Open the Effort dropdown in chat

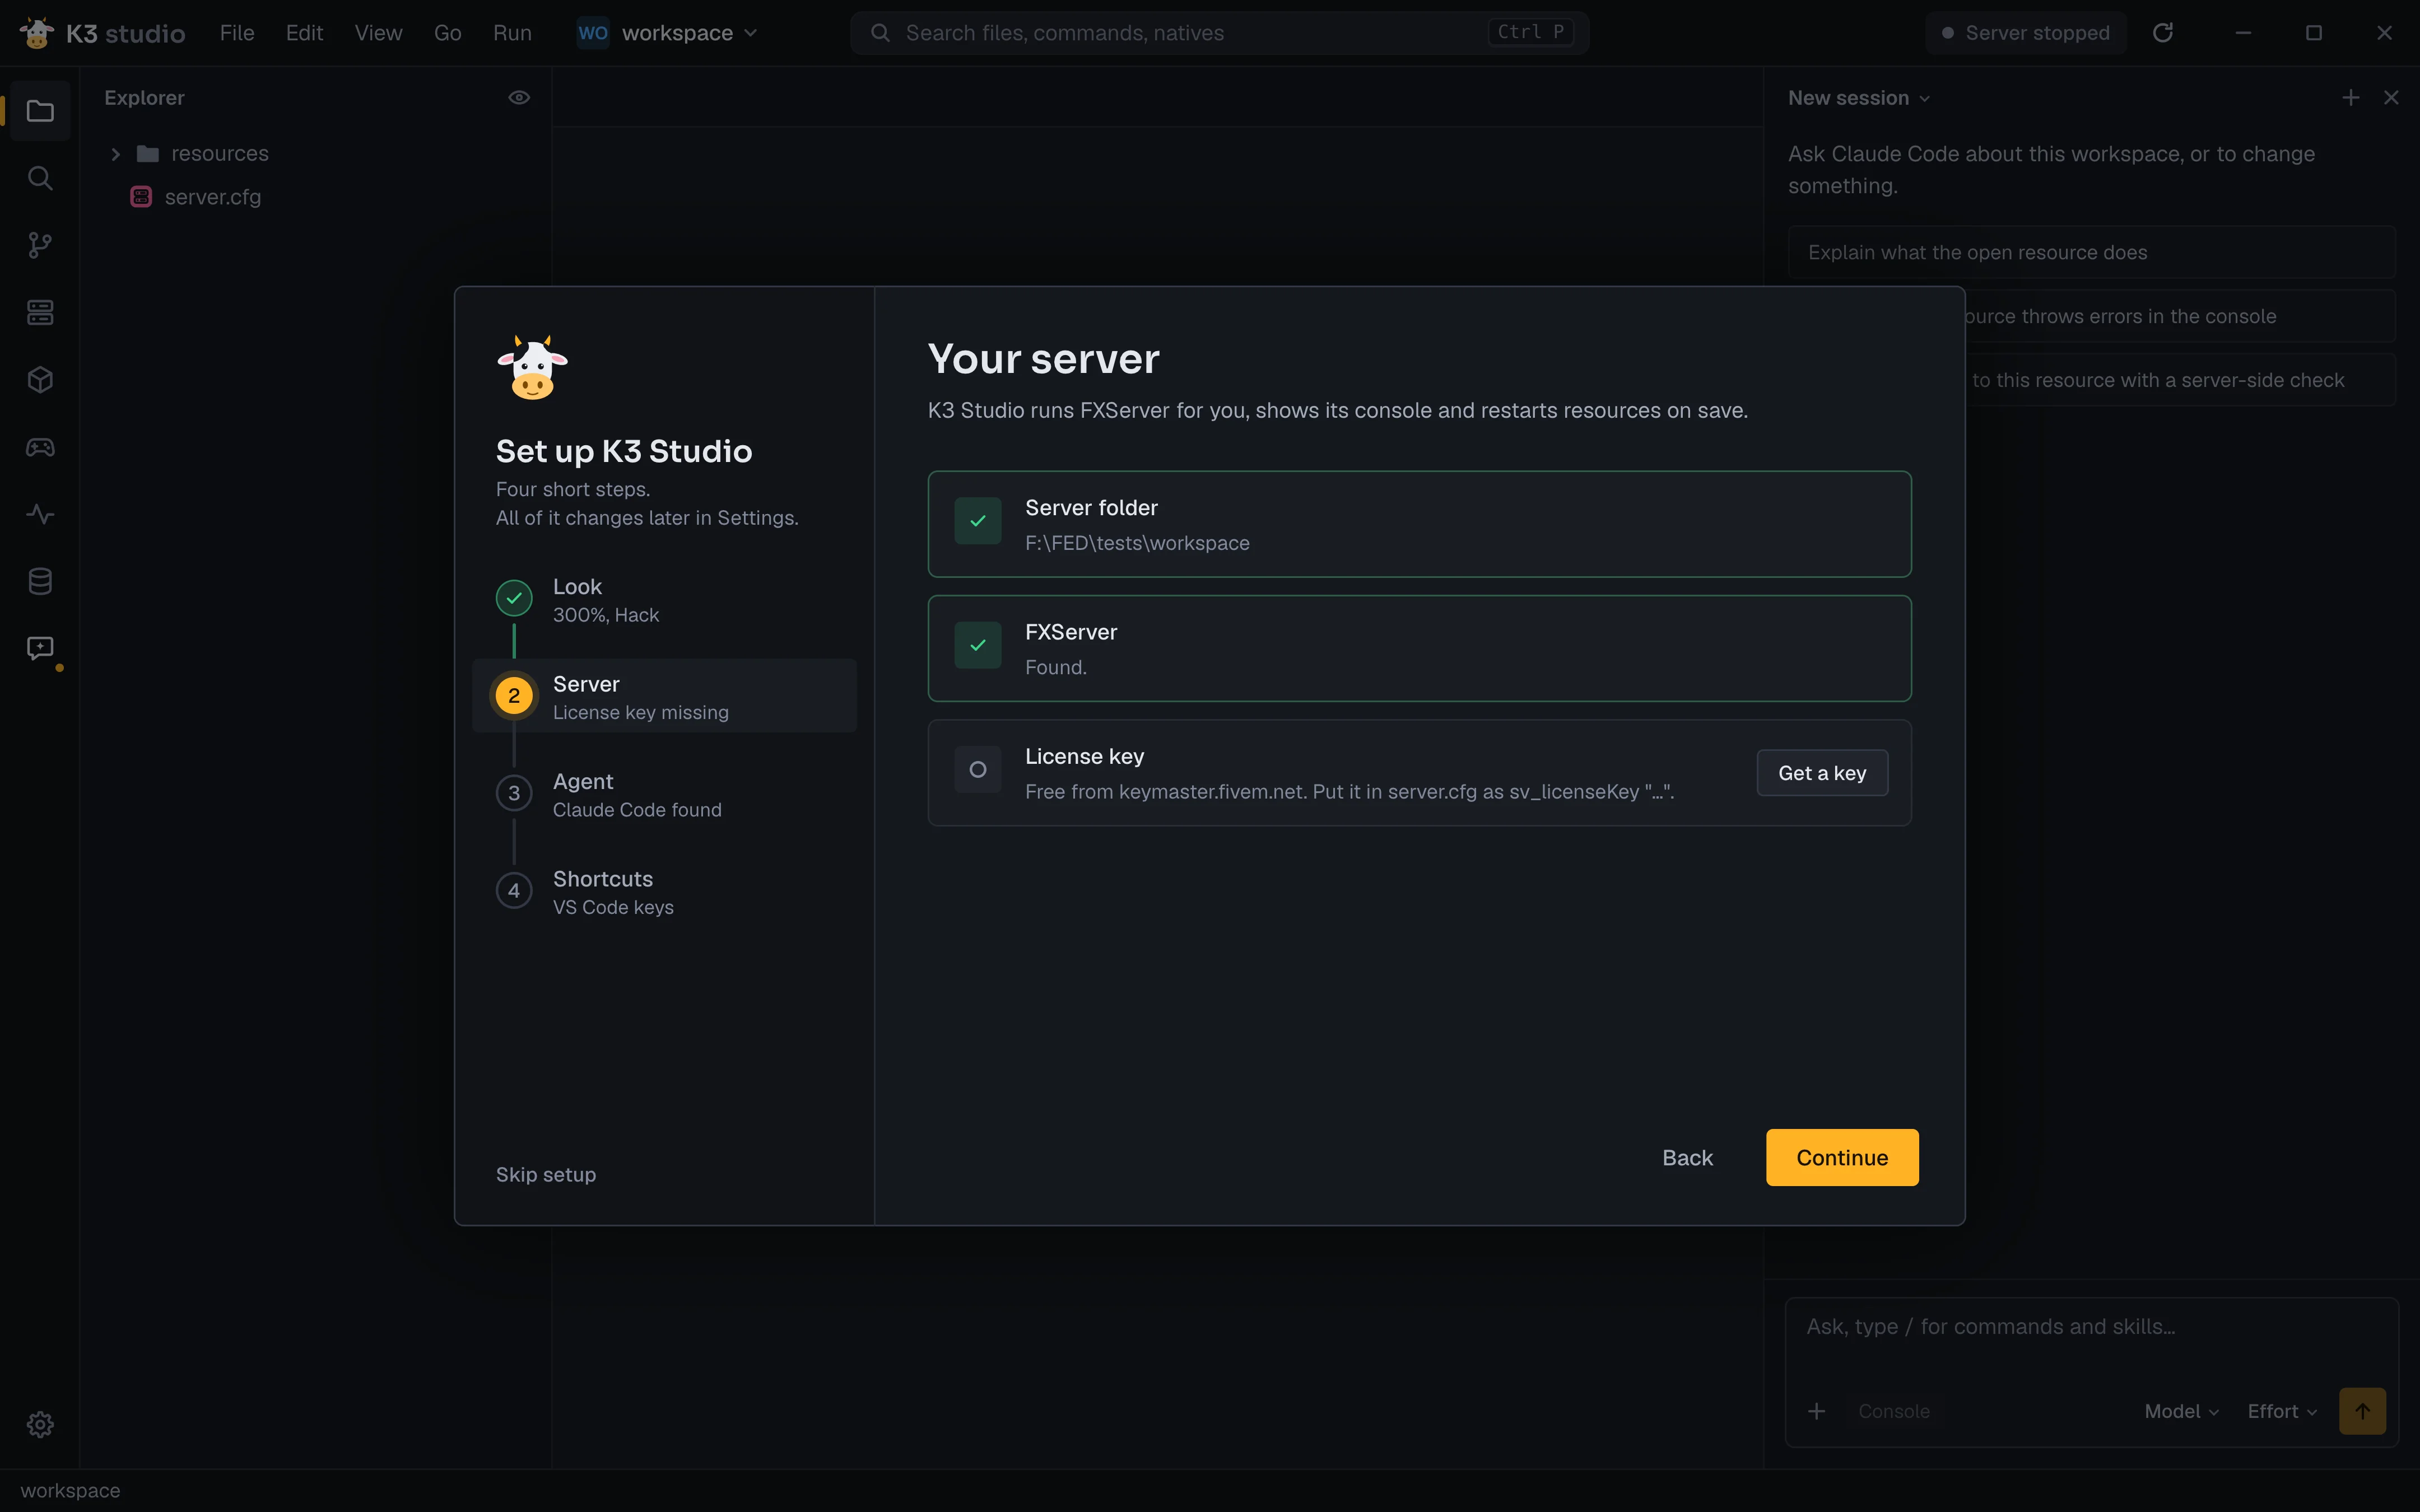(x=2283, y=1411)
